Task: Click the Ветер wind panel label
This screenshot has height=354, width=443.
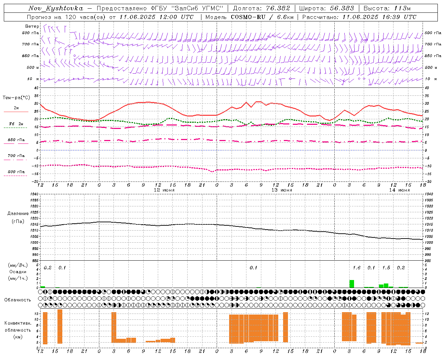Action: coord(32,26)
